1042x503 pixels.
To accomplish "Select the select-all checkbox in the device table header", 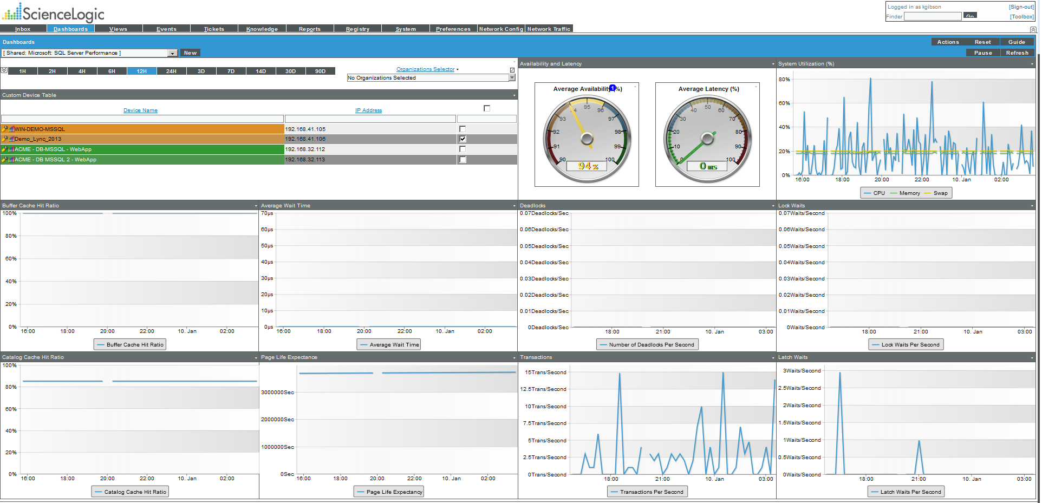I will (x=486, y=108).
